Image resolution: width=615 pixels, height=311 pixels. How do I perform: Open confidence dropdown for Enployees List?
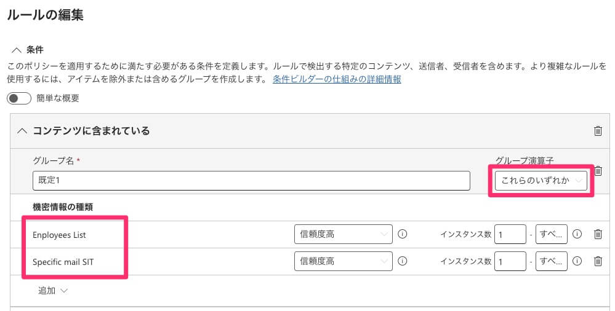[x=343, y=234]
